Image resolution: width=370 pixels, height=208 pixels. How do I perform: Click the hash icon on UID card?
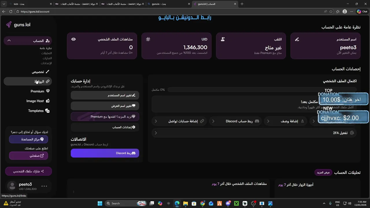(148, 39)
